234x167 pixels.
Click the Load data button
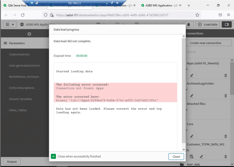[208, 24]
